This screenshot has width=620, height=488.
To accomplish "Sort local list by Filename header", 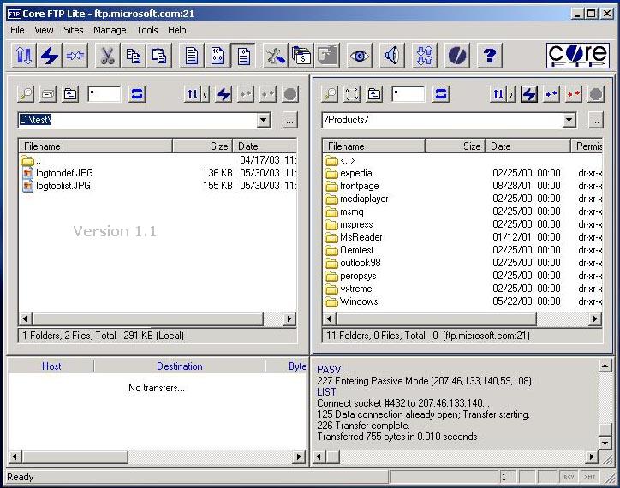I will [95, 146].
